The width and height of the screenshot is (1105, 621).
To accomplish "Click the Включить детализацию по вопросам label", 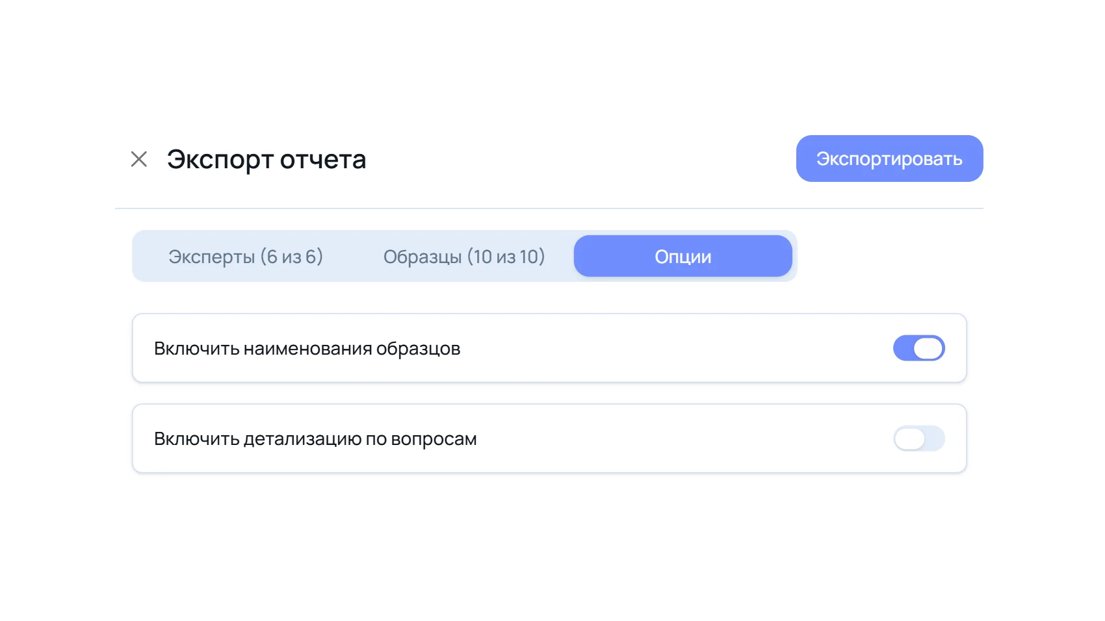I will (x=315, y=439).
